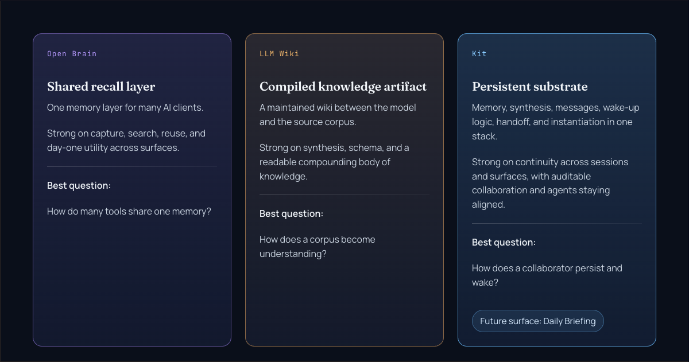689x362 pixels.
Task: Click the Persistent substrate heading
Action: (529, 87)
